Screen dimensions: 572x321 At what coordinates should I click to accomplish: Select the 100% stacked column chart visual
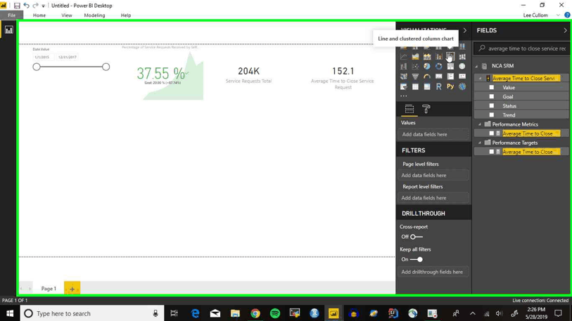point(462,46)
